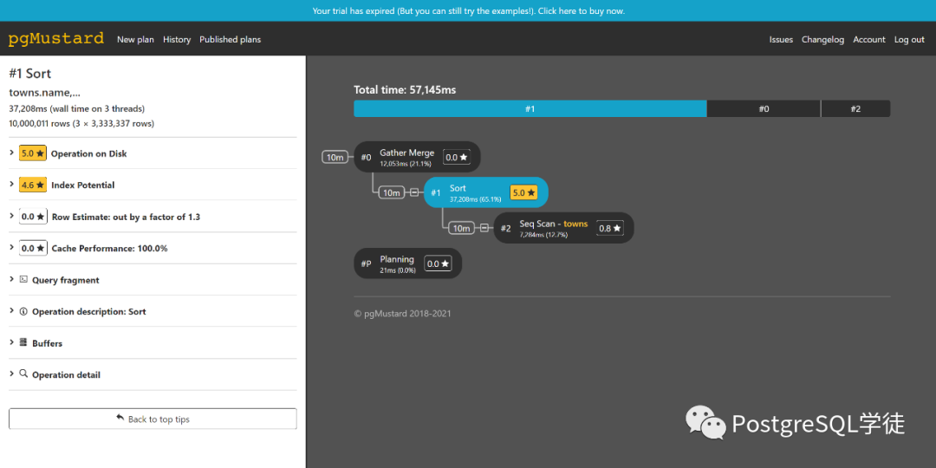This screenshot has height=468, width=936.
Task: Open History page
Action: coord(177,39)
